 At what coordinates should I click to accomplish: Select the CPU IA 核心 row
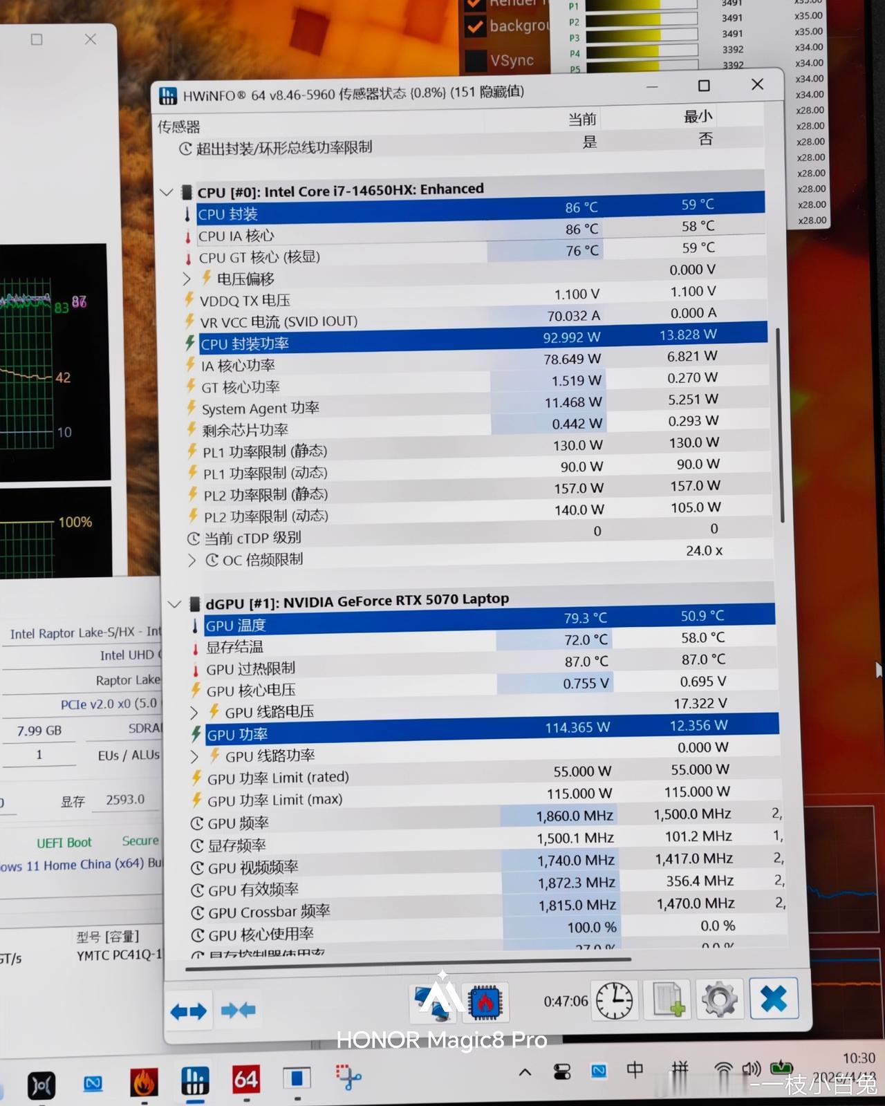click(x=474, y=231)
